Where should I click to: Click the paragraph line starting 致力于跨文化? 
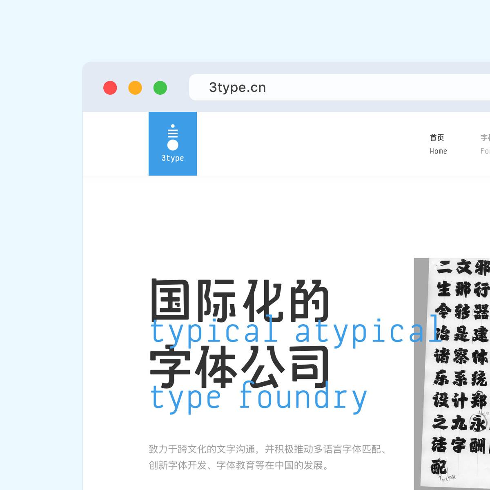pos(267,449)
